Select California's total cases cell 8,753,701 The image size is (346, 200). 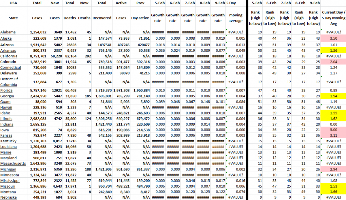[x=38, y=56]
